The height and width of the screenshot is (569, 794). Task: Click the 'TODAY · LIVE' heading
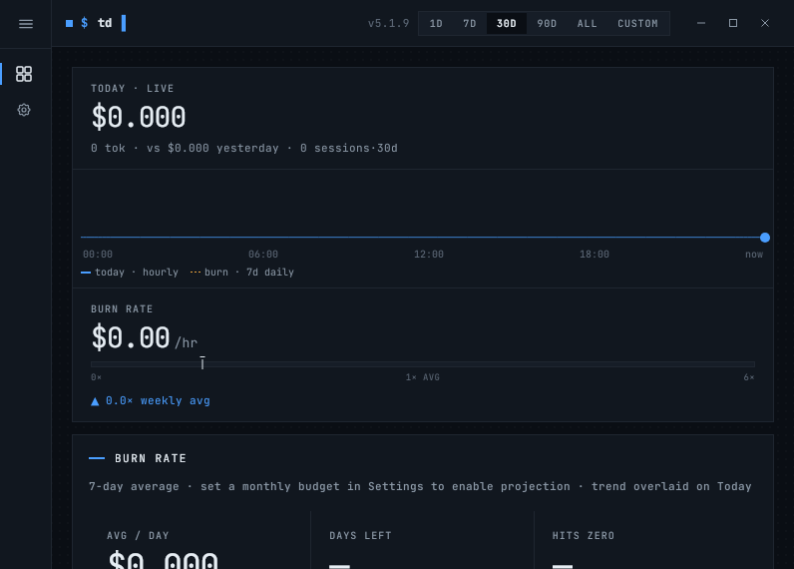(132, 89)
